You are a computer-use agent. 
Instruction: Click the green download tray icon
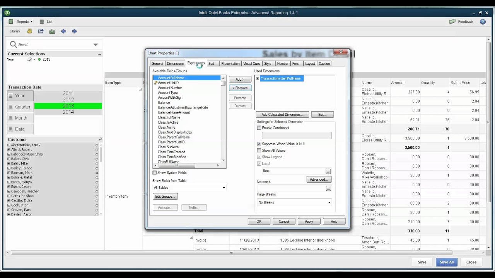click(52, 31)
